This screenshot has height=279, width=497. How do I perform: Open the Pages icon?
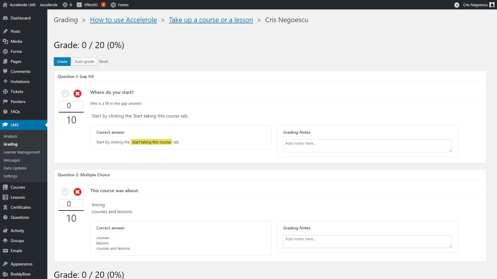[5, 61]
